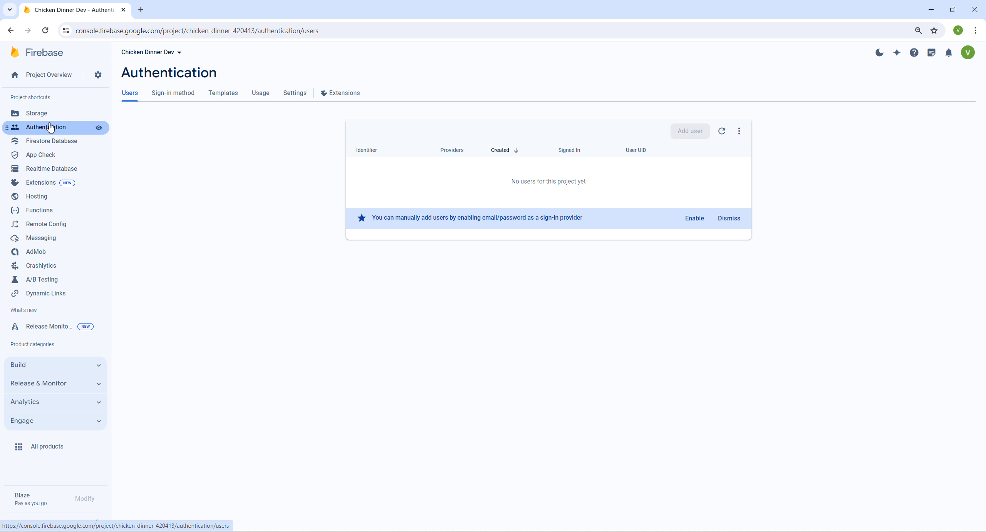The height and width of the screenshot is (532, 986).
Task: Open the three-dot overflow menu above the table
Action: 739,131
